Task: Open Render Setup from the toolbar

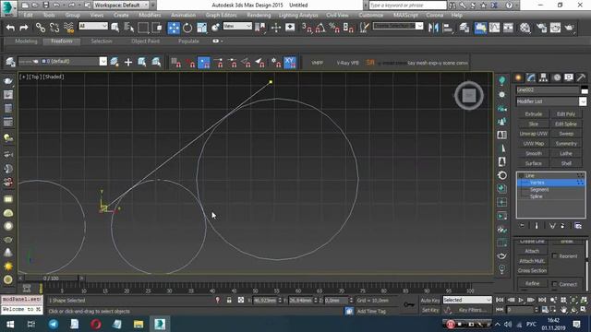Action: point(541,28)
